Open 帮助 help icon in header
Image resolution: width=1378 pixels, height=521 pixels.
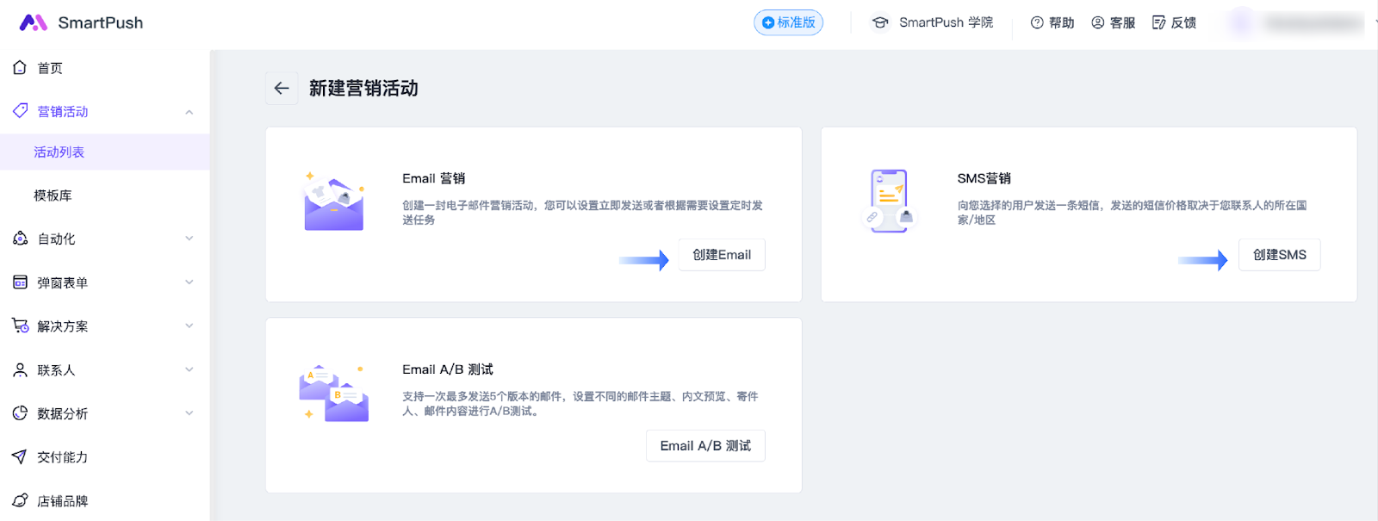tap(1037, 22)
